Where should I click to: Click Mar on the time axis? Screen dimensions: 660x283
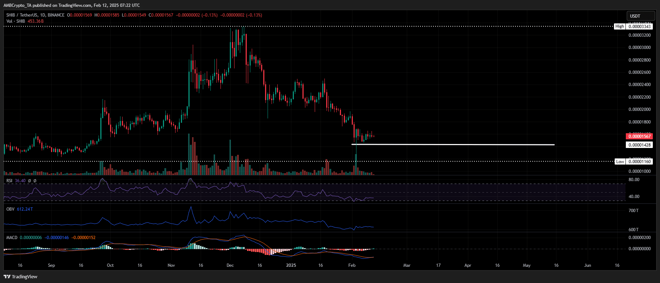407,265
